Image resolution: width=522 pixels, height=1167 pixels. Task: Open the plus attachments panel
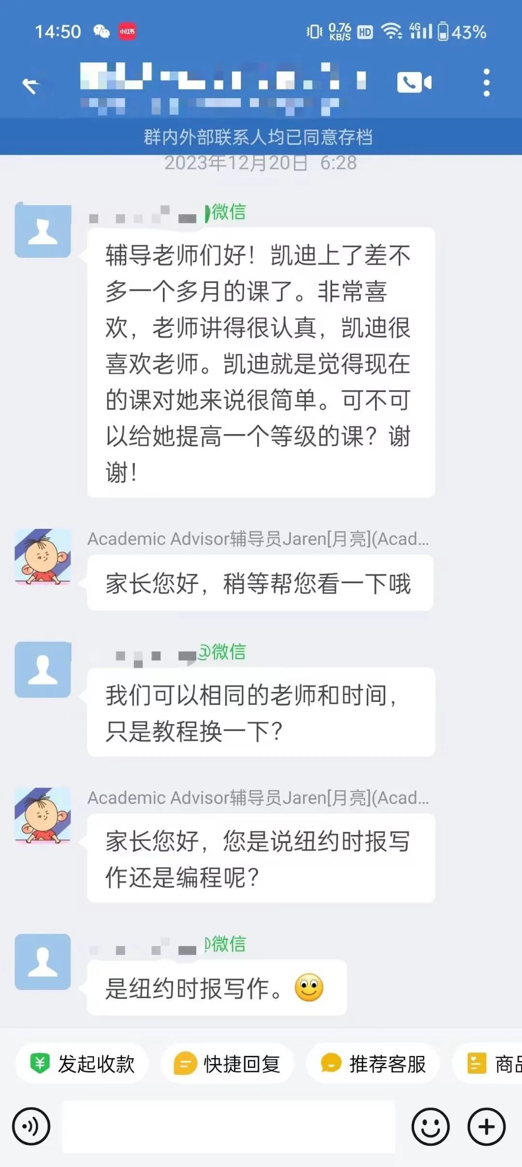click(x=486, y=1126)
